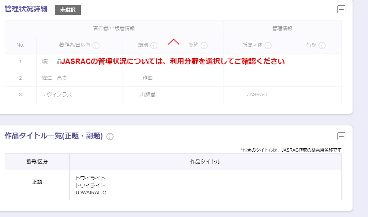Select 堀江 晶太 in row 2
This screenshot has width=368, height=217.
(x=54, y=78)
